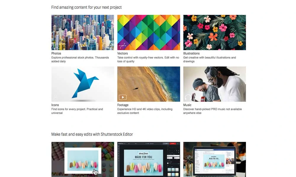296x177 pixels.
Task: Click the headphones icon on Music image
Action: (x=188, y=97)
